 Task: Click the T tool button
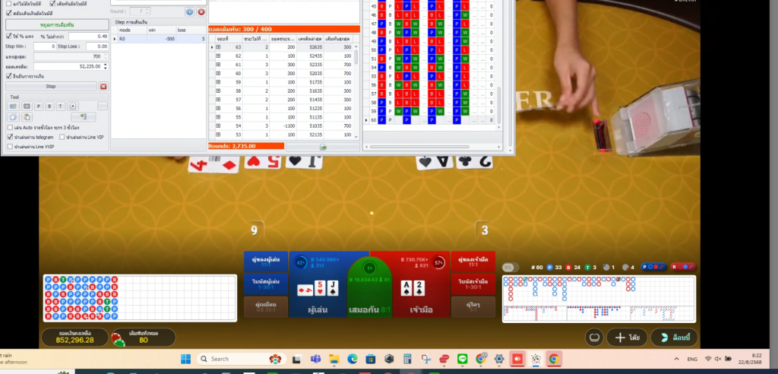pos(61,106)
